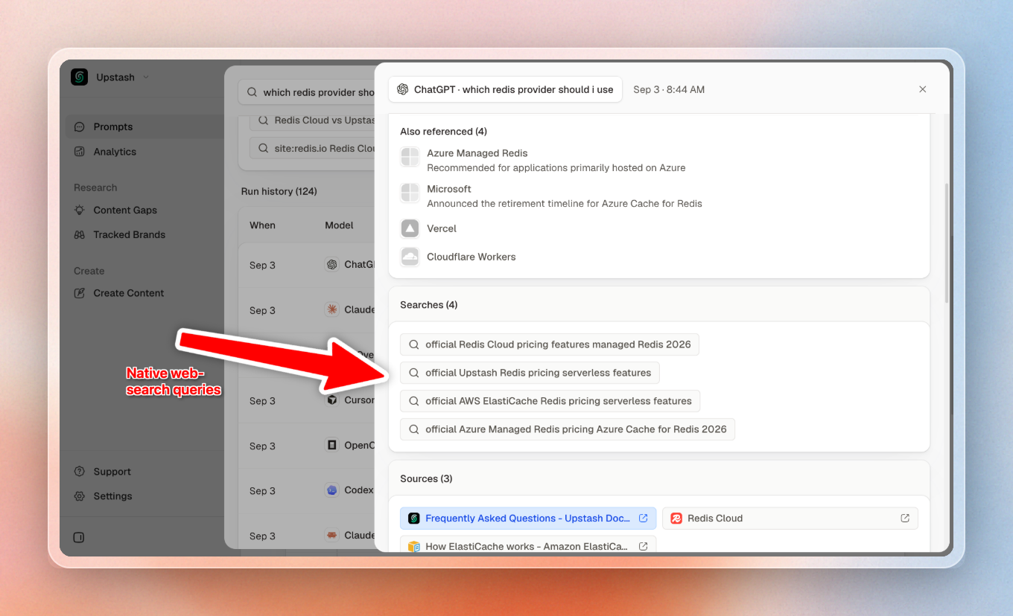Click the Searches (4) section heading
The image size is (1013, 616).
pyautogui.click(x=429, y=305)
